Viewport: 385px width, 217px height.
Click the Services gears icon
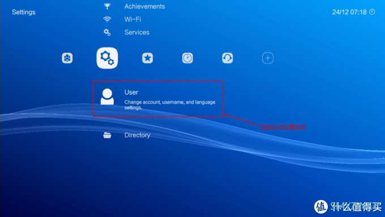[107, 32]
